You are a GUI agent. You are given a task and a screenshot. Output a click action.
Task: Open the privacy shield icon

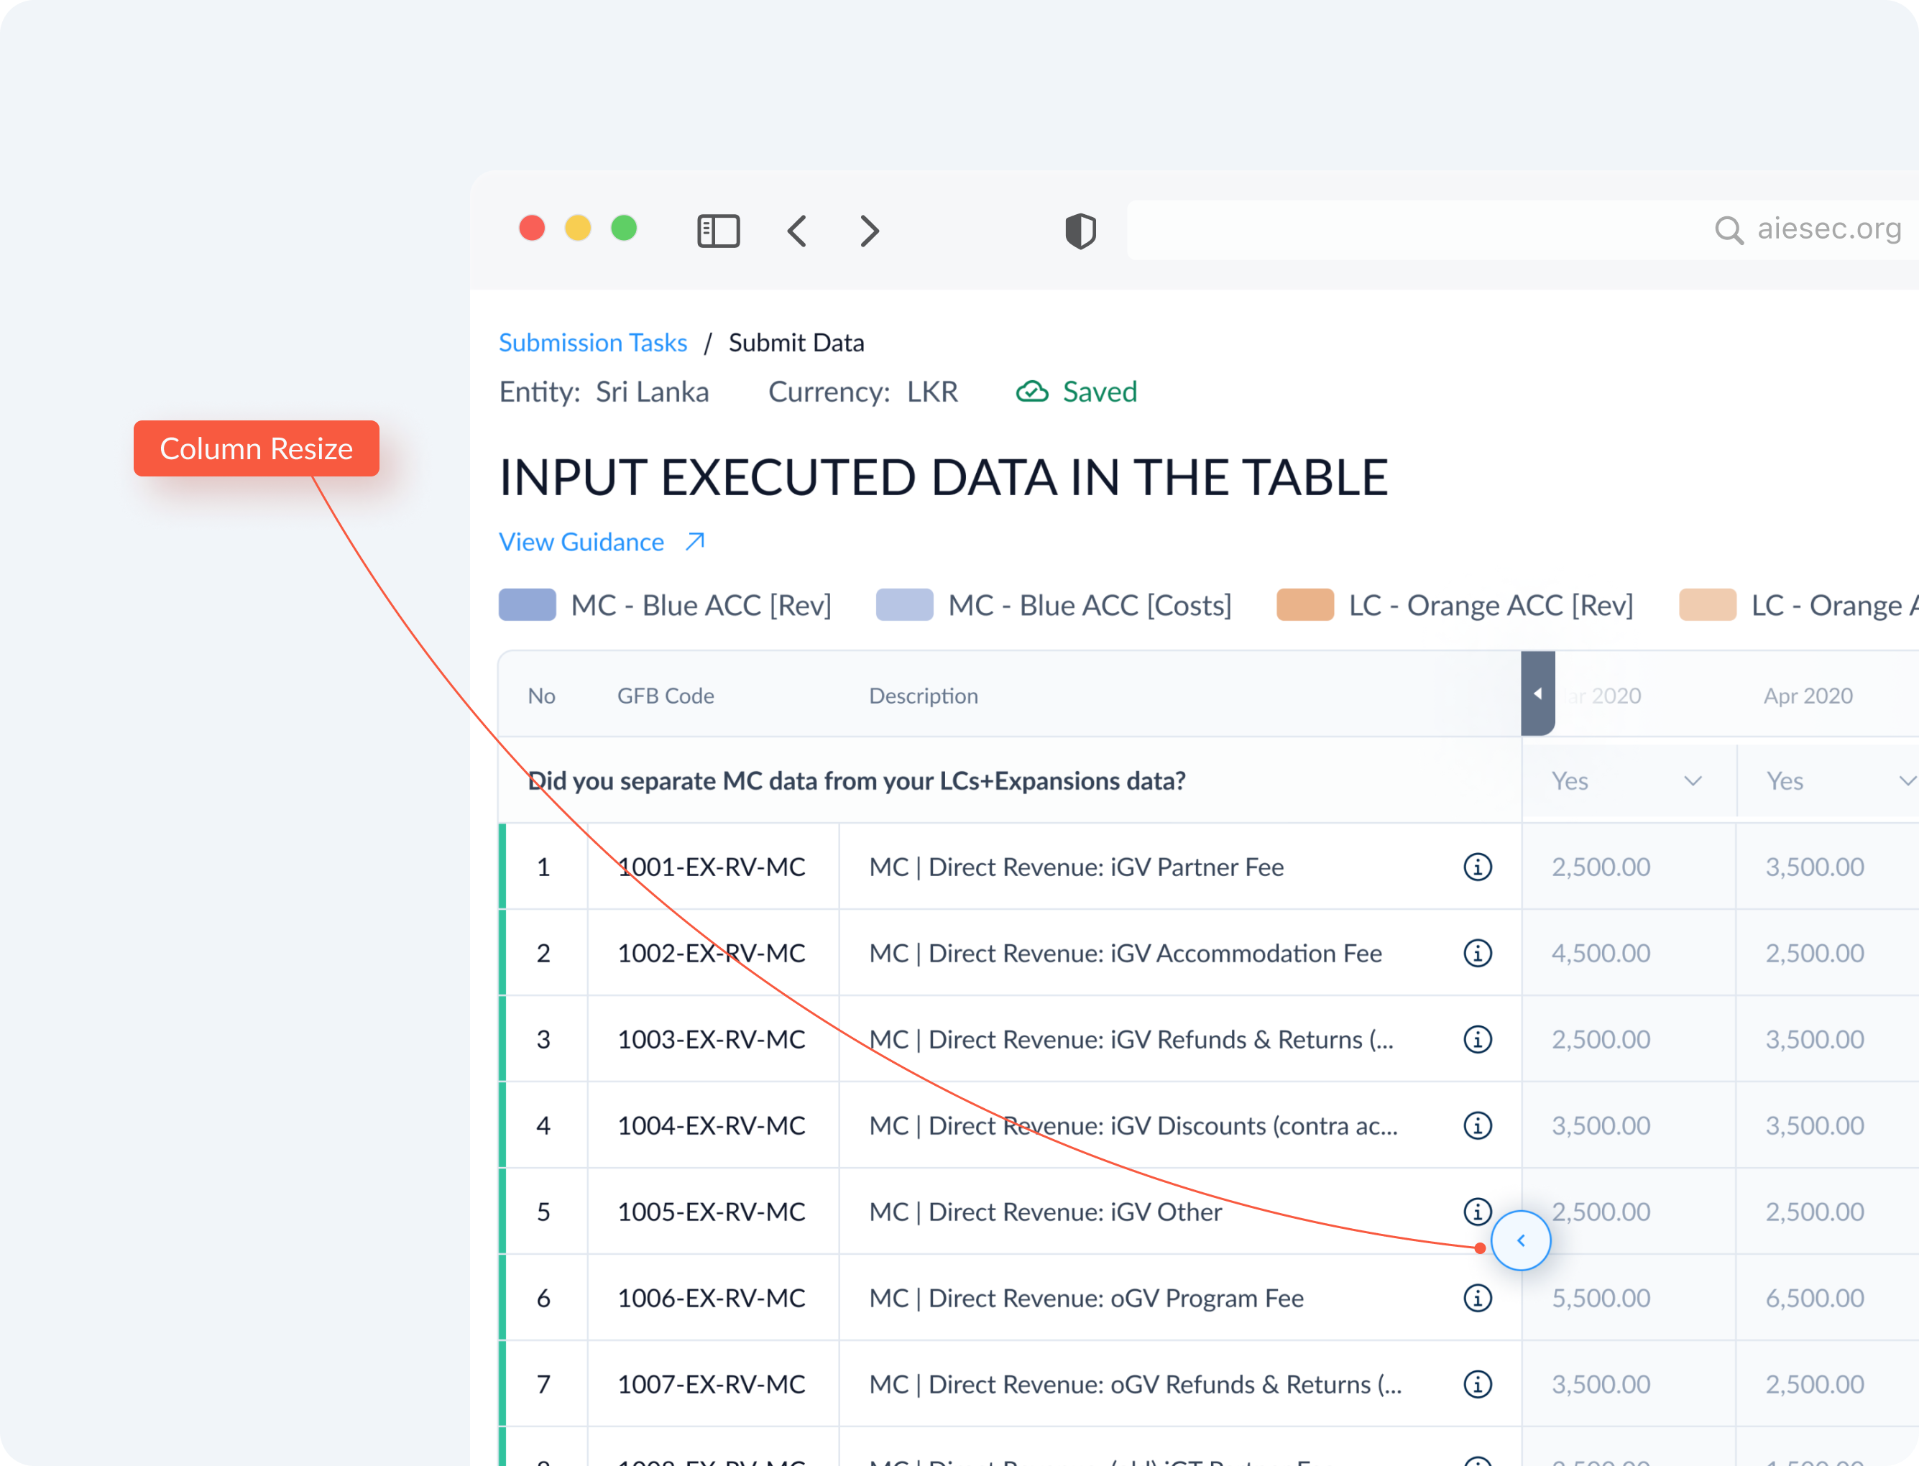(x=1080, y=231)
